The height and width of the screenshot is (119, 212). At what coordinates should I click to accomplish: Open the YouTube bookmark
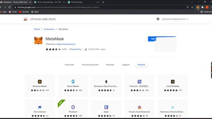24,12
